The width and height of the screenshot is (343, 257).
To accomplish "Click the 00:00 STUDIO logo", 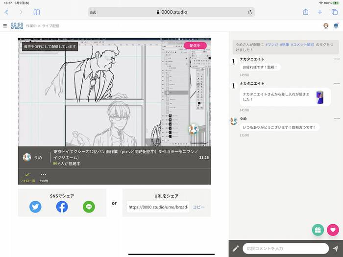I will pos(17,26).
